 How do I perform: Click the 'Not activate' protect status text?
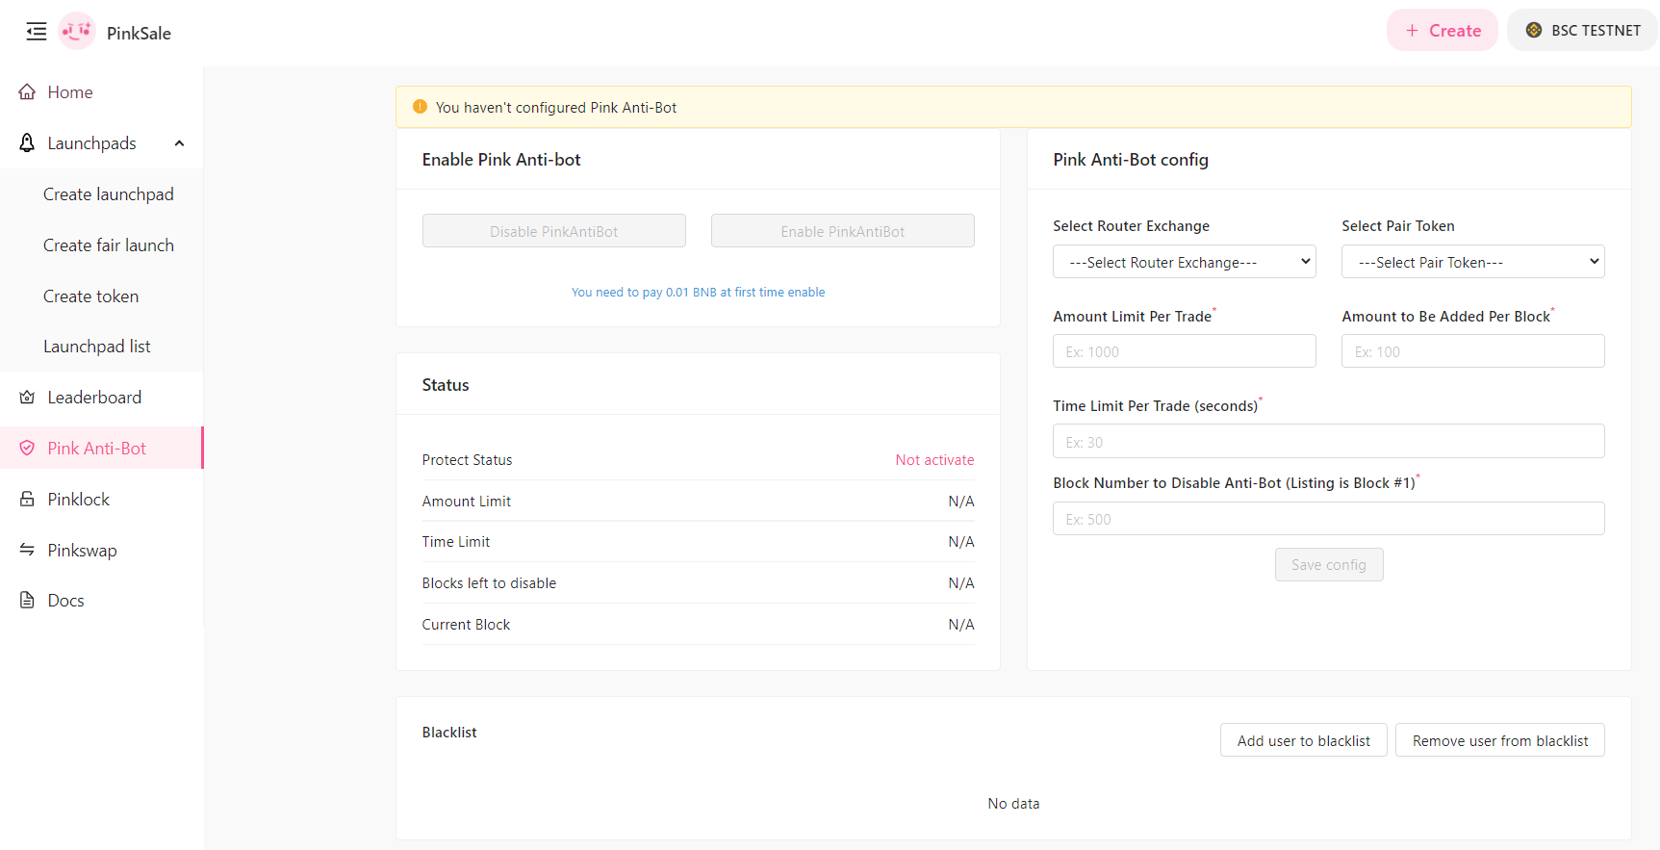pyautogui.click(x=934, y=460)
